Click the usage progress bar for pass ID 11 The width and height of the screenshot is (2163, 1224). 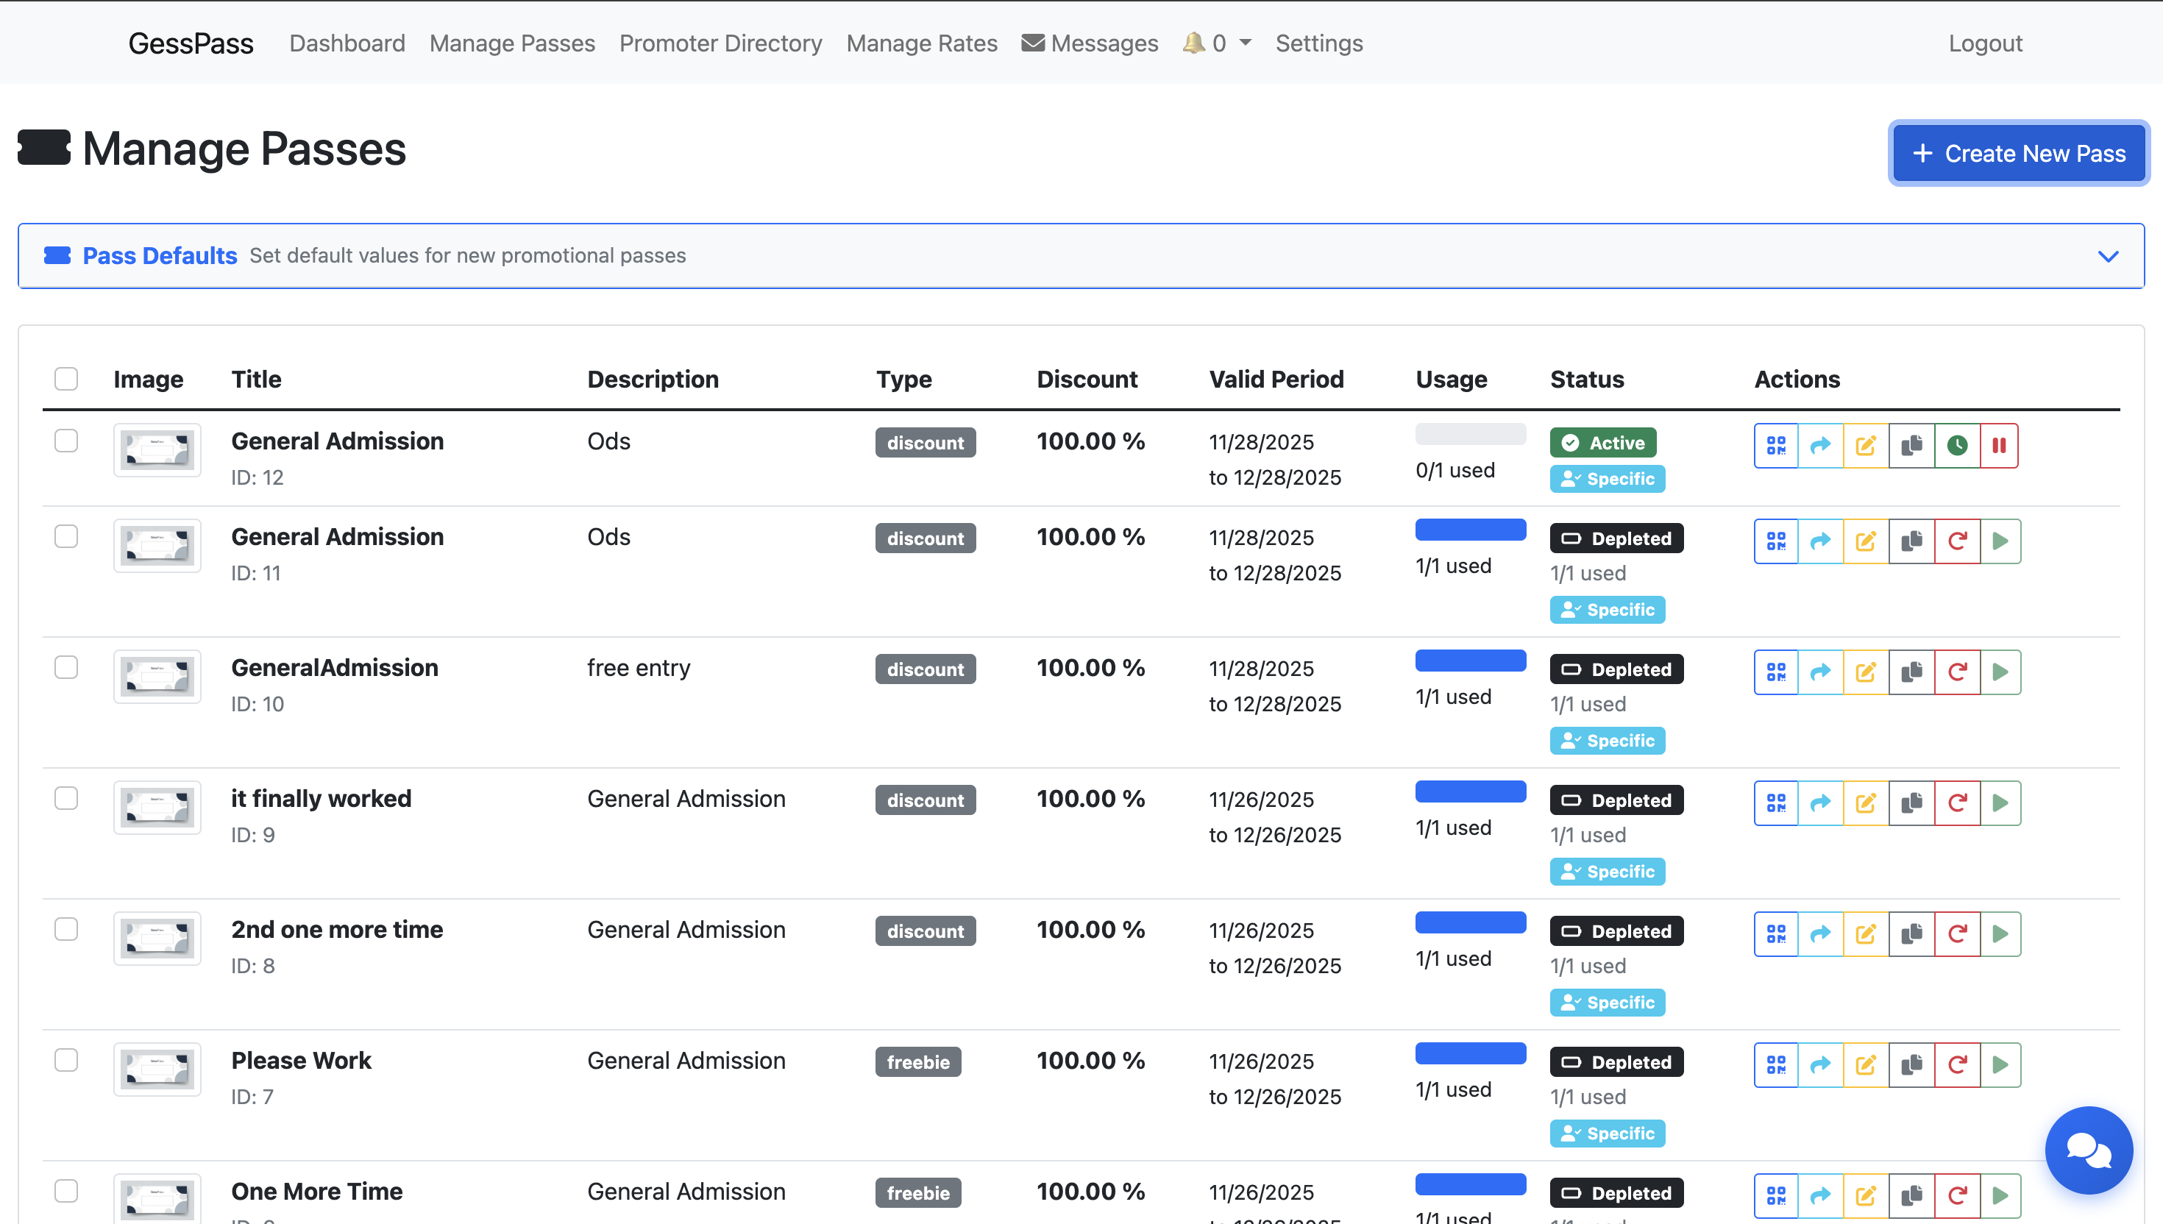tap(1469, 530)
